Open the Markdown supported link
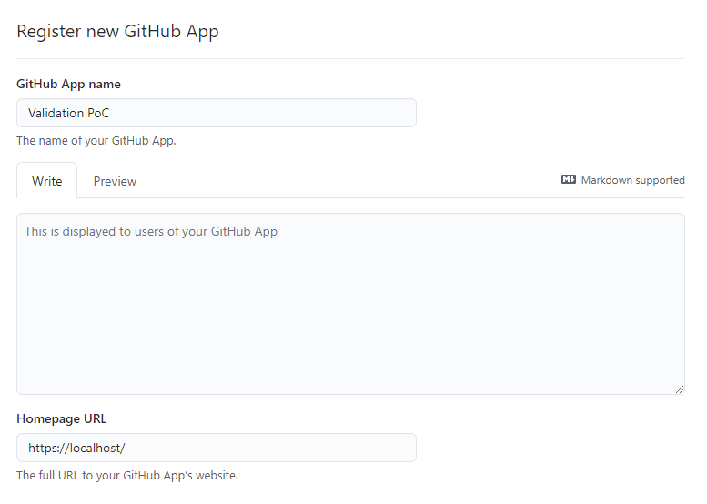Viewport: 707px width, 504px height. tap(623, 180)
